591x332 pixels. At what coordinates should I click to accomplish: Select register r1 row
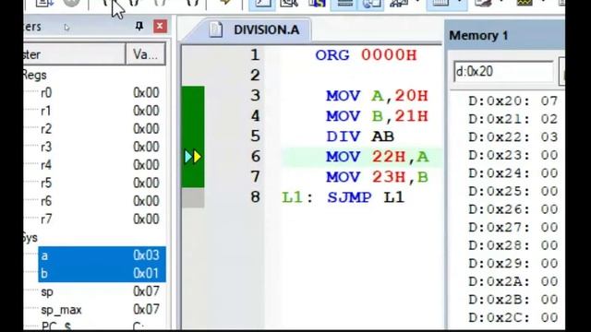(x=100, y=111)
